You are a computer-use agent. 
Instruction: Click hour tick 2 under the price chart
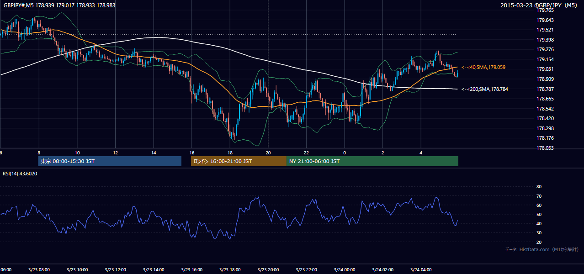click(383, 153)
